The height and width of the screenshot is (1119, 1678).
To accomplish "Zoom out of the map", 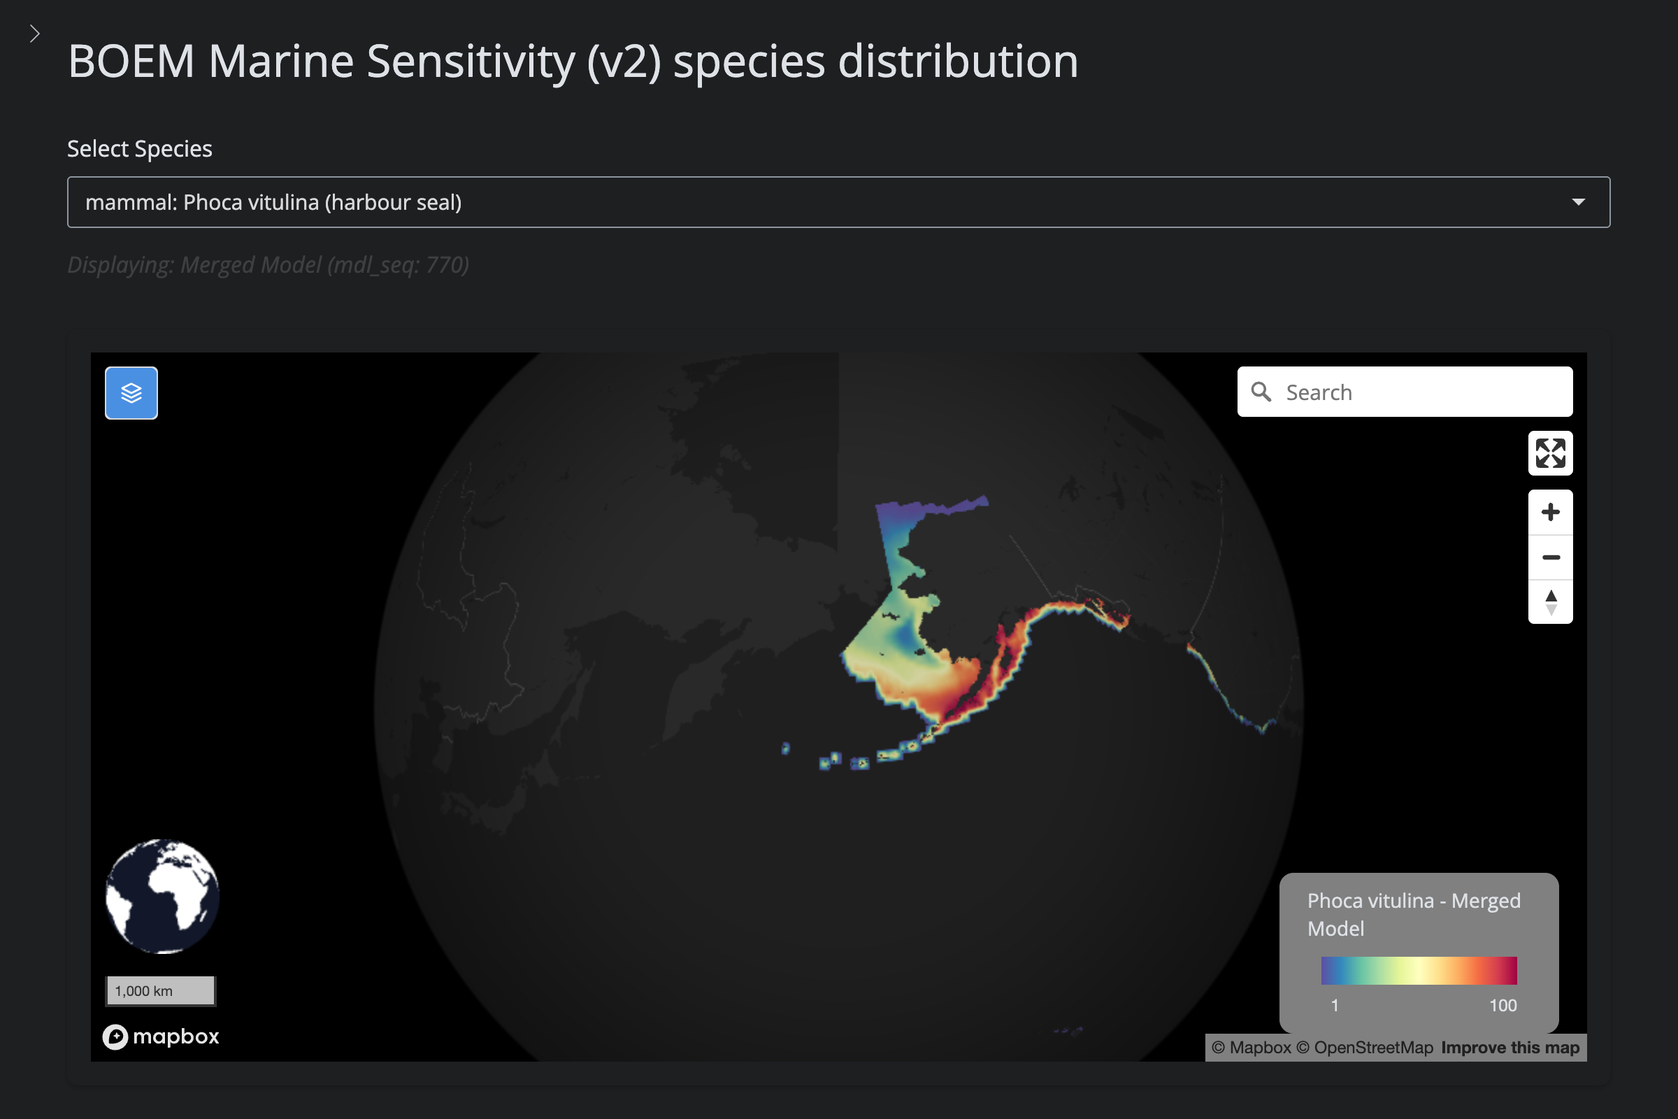I will (x=1549, y=557).
